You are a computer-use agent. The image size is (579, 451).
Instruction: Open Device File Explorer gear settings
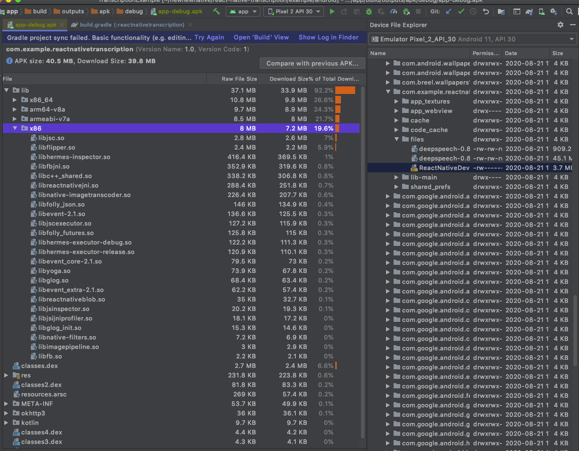pos(561,25)
